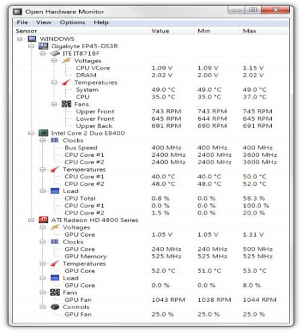Minimize the Open Hardware Monitor window
The width and height of the screenshot is (302, 332).
236,10
